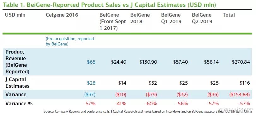
Task: Select the $65 Celgene revenue value
Action: [x=91, y=62]
